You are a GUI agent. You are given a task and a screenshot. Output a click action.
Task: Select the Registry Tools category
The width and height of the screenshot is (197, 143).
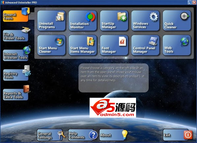point(15,75)
